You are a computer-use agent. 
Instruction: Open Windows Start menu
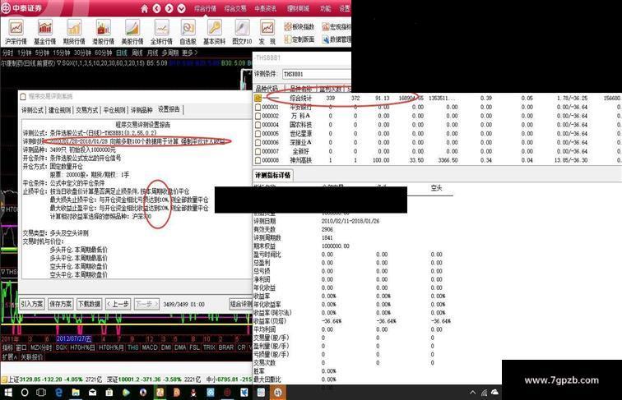[8, 393]
